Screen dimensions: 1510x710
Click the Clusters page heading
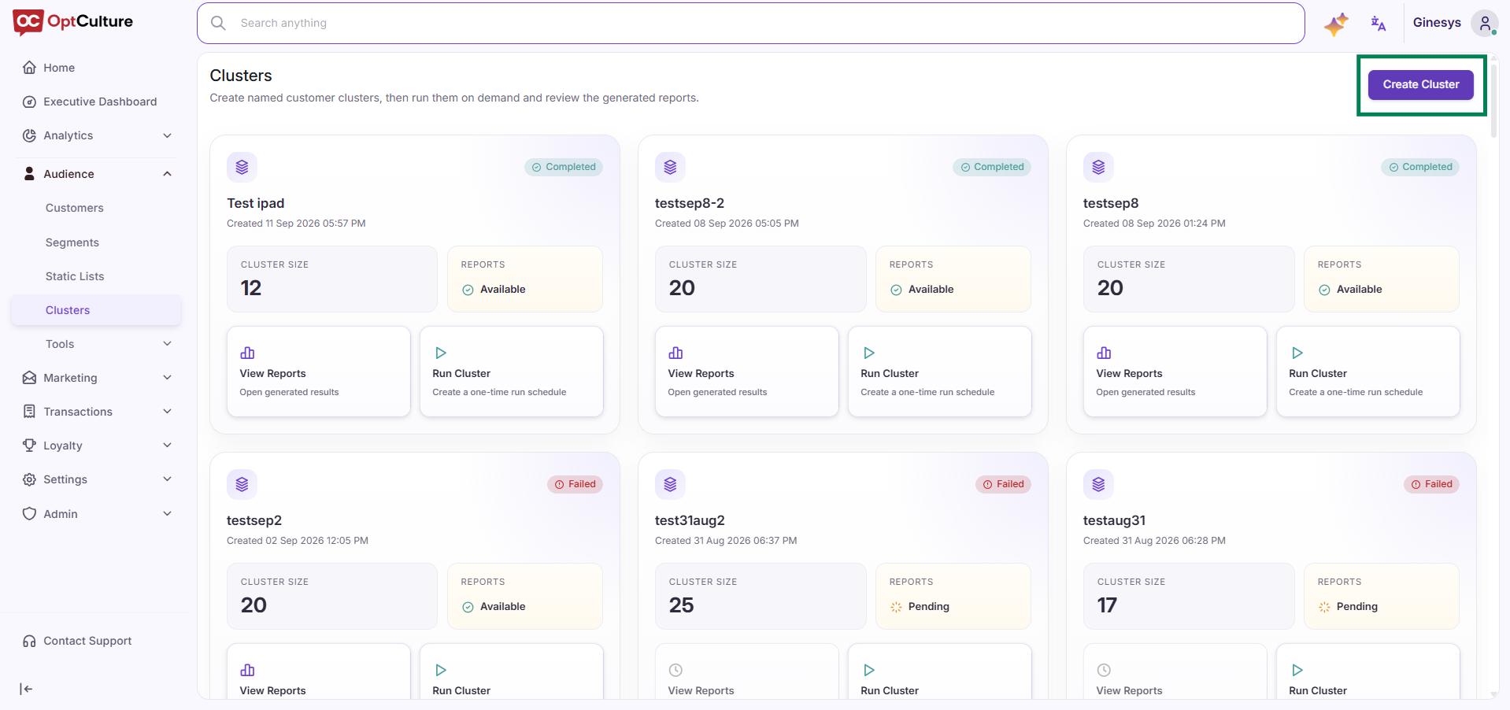241,76
